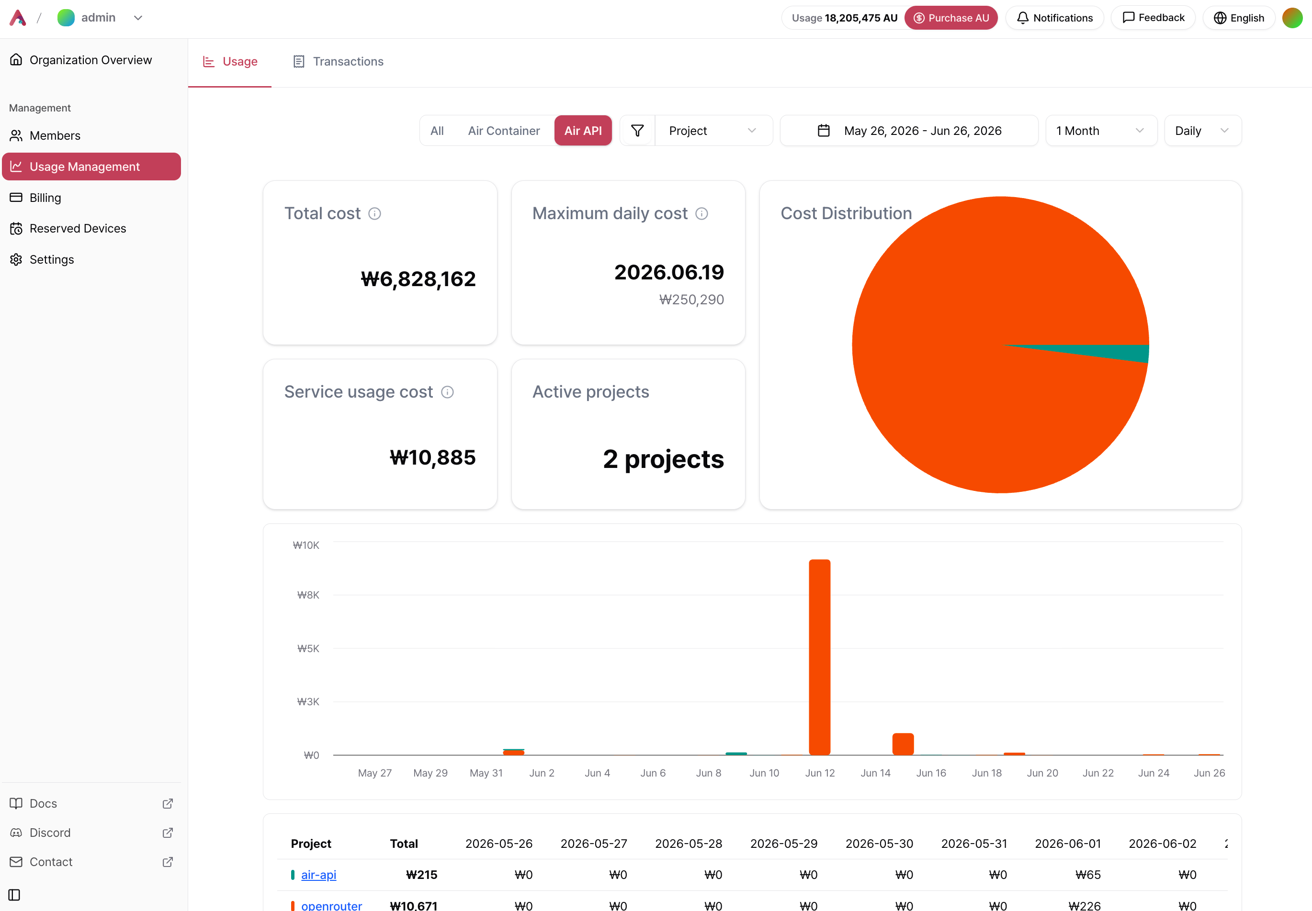This screenshot has height=911, width=1312.
Task: Open Notifications from the top bar
Action: 1054,18
